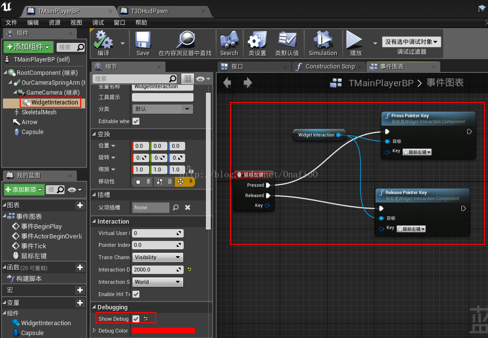
Task: Add new variable plus button
Action: [80, 303]
